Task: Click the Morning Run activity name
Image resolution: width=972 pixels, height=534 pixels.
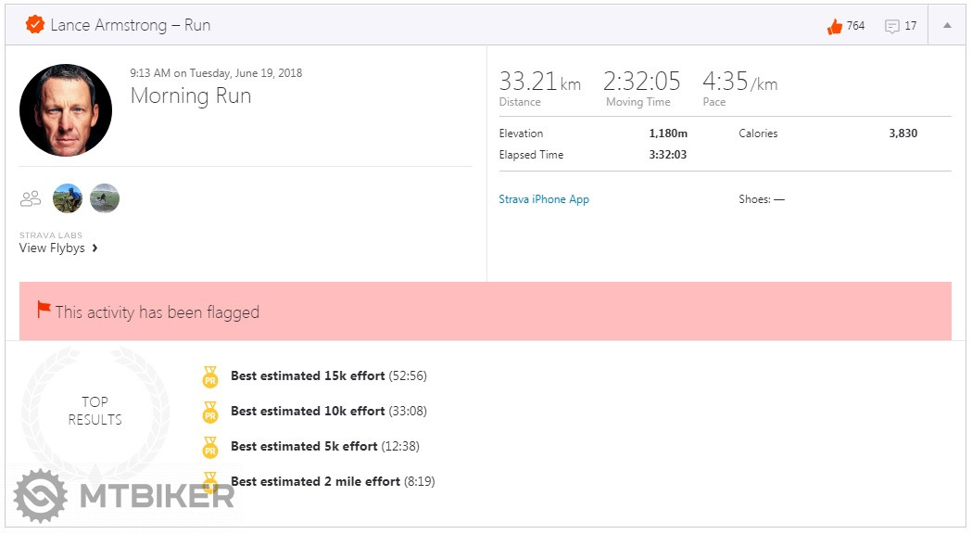Action: [191, 95]
